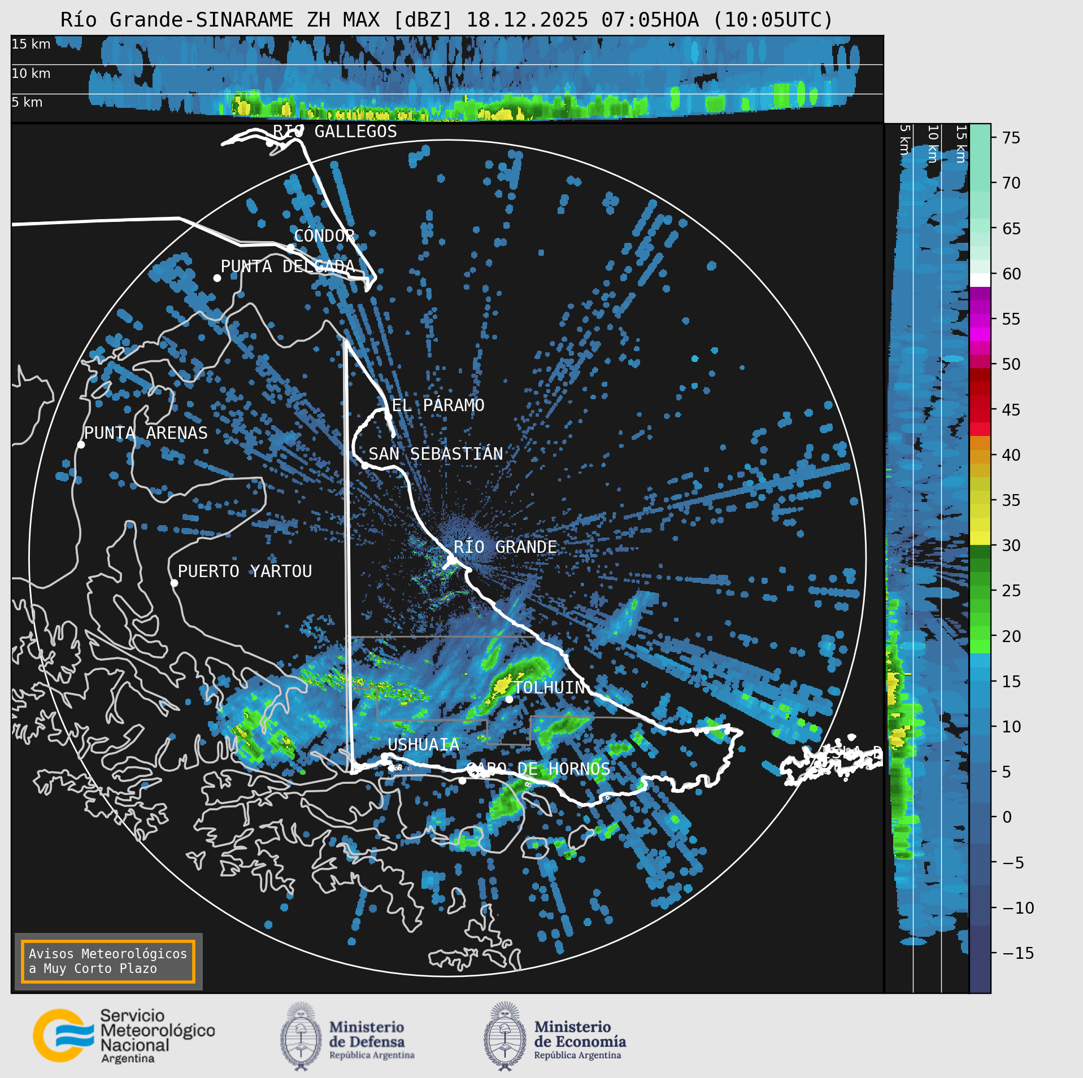
Task: Click the Servicio Meteorológico Nacional logo
Action: [124, 1036]
